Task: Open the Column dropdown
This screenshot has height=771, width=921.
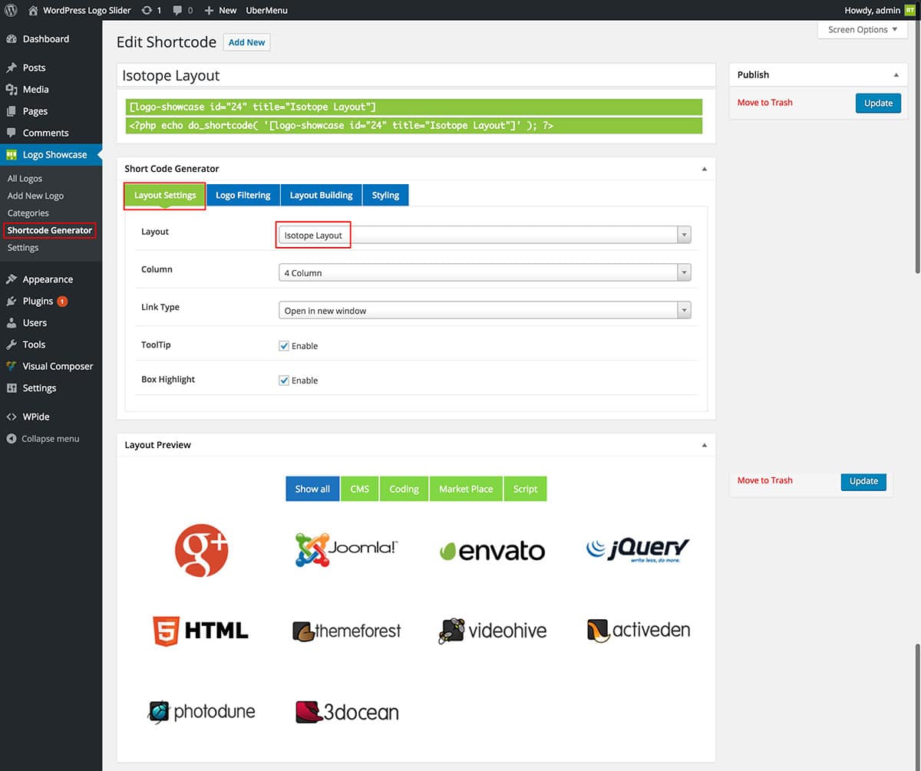Action: pos(485,272)
